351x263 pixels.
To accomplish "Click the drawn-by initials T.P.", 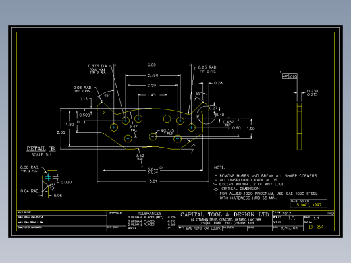I will 292,218.
